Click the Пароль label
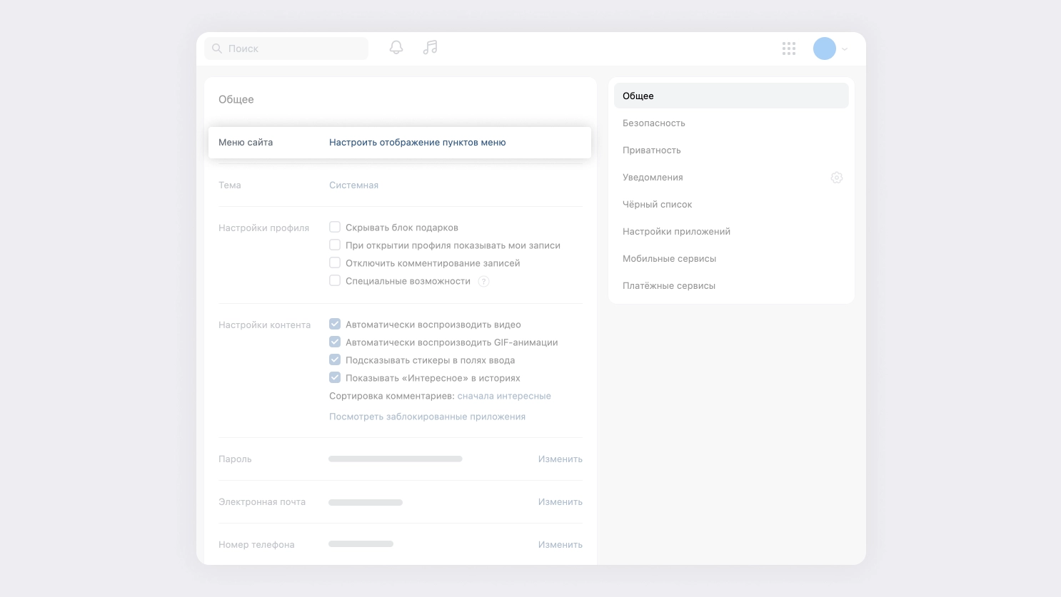Image resolution: width=1061 pixels, height=597 pixels. coord(235,459)
